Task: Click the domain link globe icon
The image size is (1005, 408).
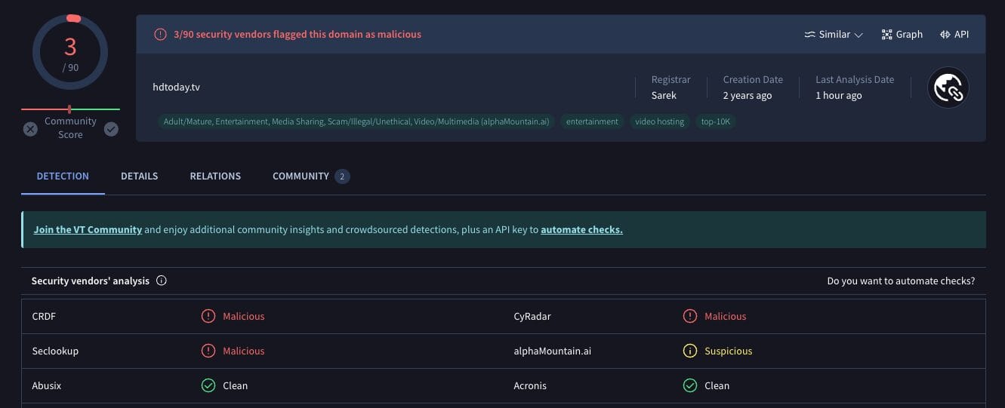Action: click(x=948, y=88)
